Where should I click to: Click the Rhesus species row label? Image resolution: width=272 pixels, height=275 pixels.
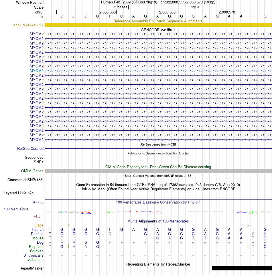click(x=37, y=234)
